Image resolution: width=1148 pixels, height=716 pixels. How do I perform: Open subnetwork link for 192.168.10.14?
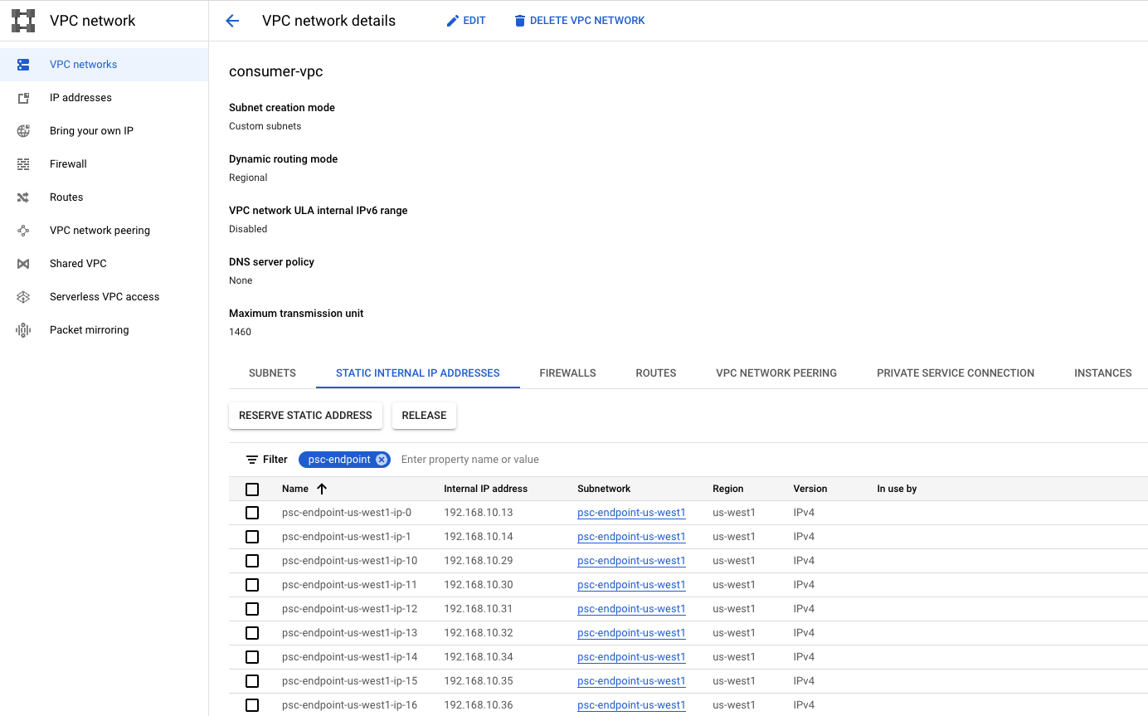pos(631,537)
